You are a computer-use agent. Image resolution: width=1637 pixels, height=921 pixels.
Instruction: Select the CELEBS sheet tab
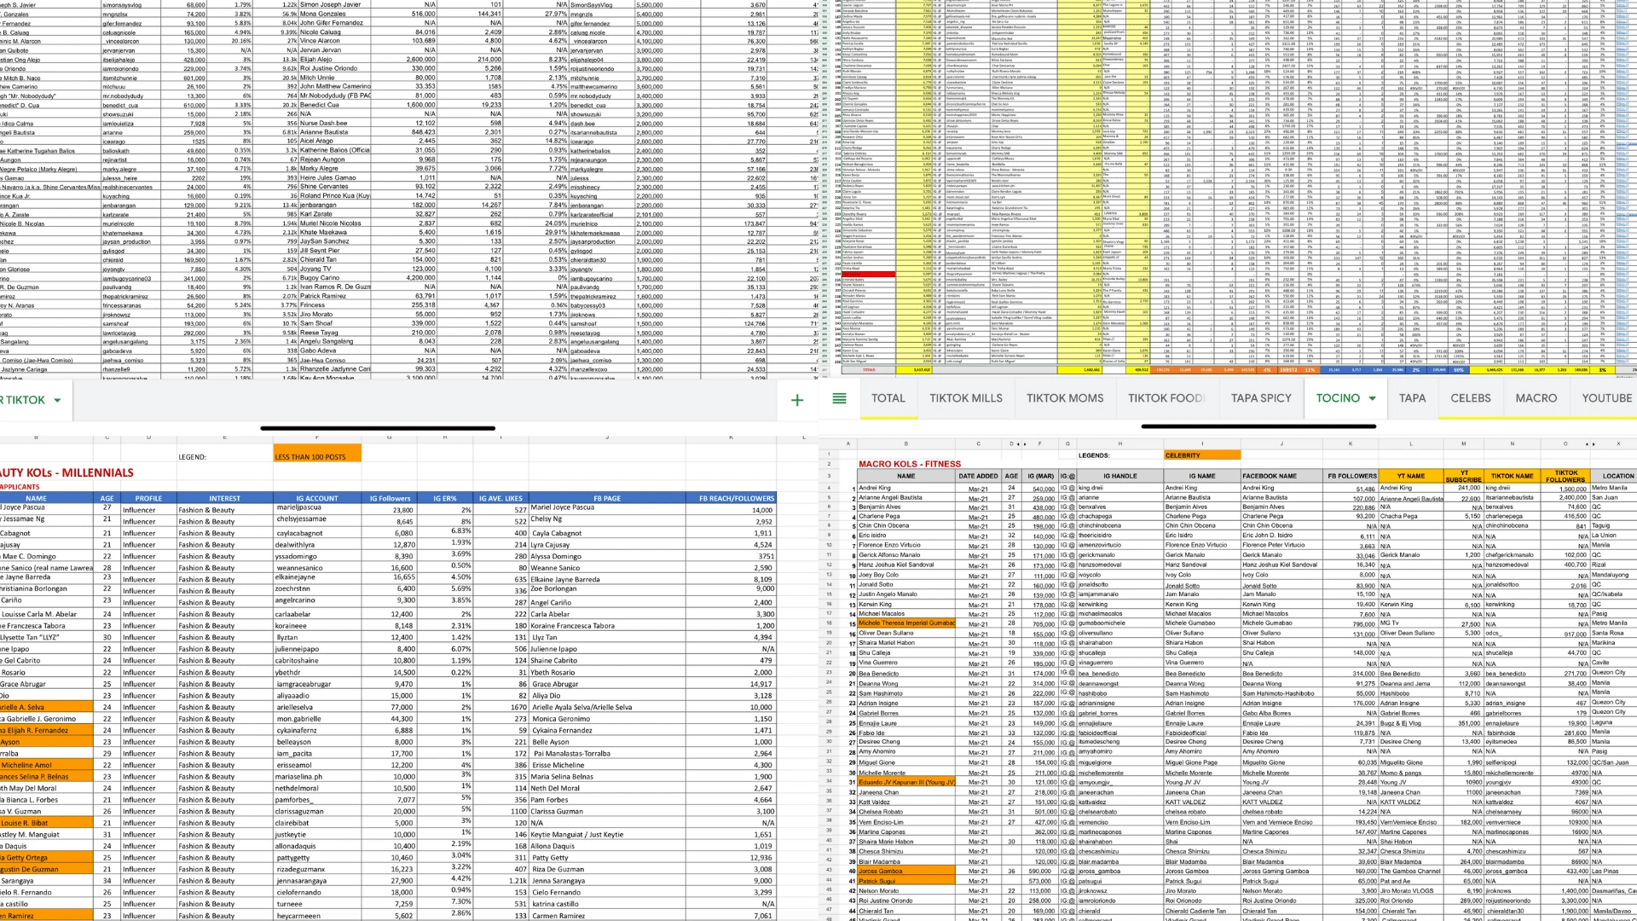coord(1471,398)
